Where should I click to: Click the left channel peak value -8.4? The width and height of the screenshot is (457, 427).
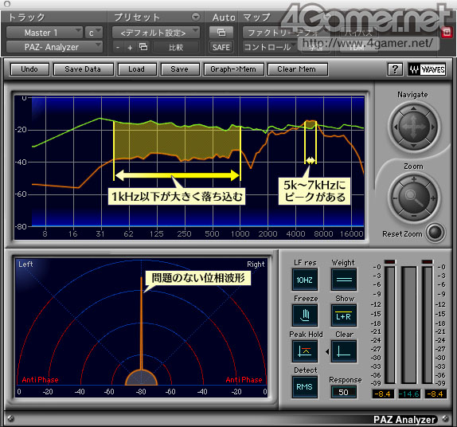tap(383, 394)
